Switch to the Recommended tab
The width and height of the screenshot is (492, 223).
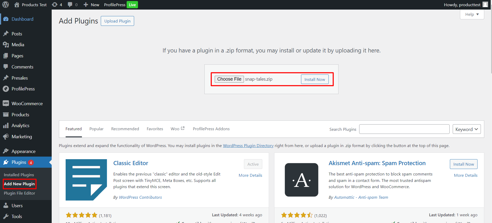[x=125, y=129]
